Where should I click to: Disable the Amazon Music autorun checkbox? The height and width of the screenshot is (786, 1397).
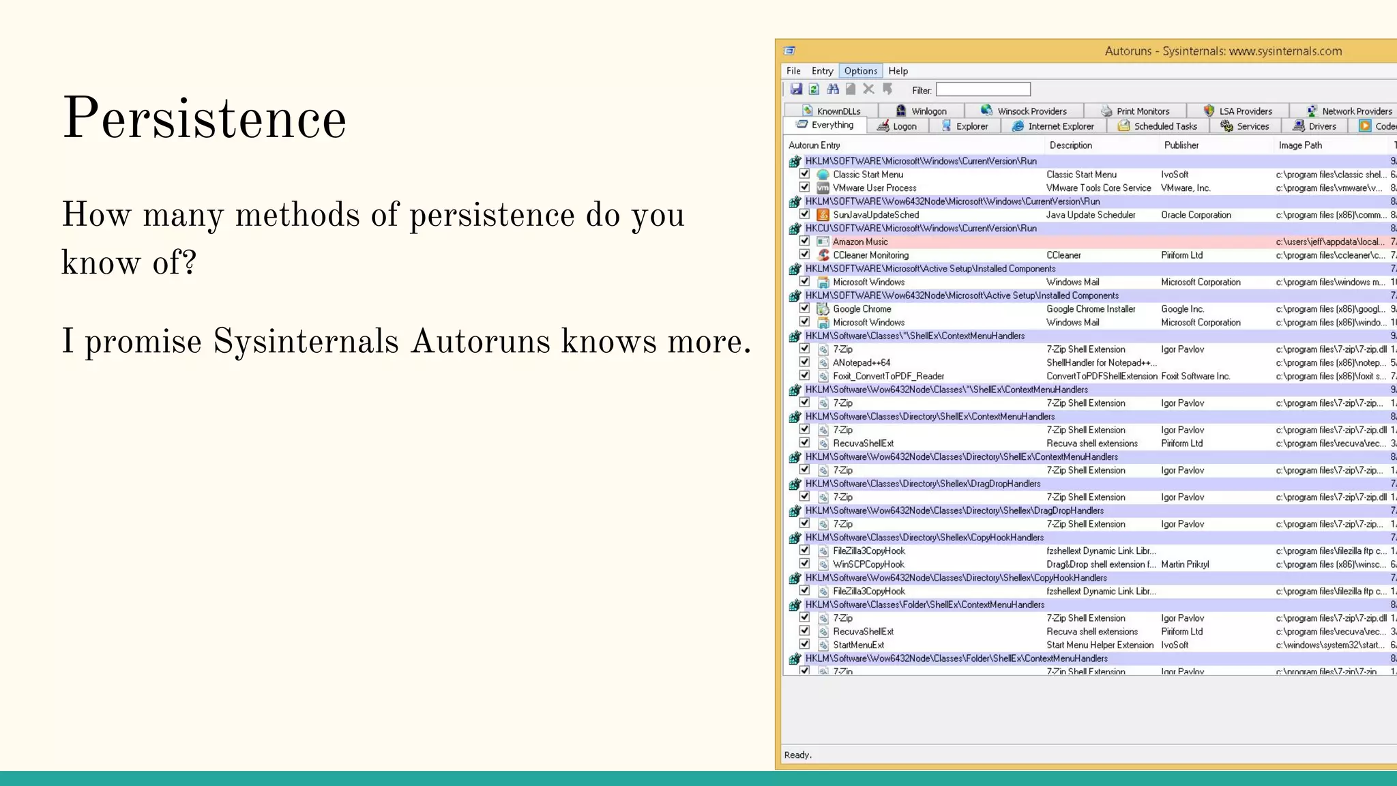[805, 241]
